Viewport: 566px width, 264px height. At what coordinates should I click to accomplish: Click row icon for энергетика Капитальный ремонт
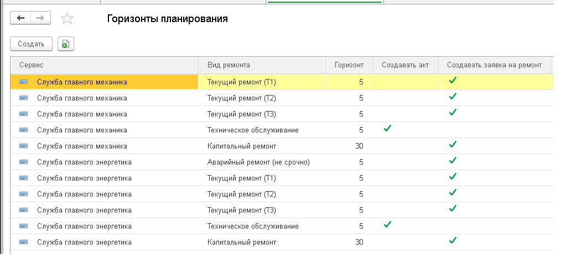23,242
